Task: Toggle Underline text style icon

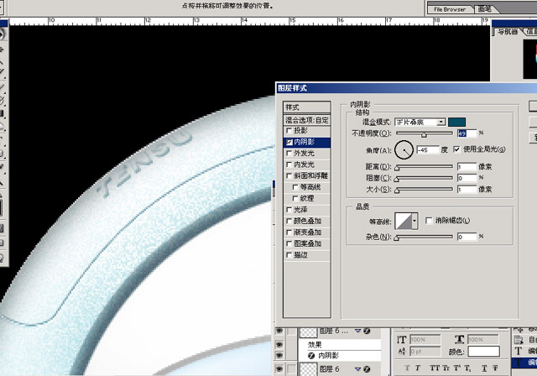Action: coord(484,368)
